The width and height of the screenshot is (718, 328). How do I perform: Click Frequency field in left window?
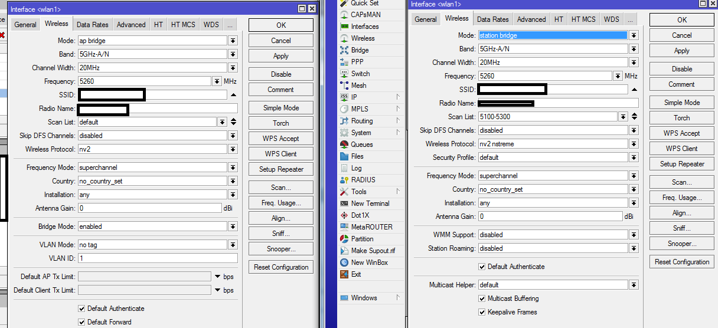145,81
